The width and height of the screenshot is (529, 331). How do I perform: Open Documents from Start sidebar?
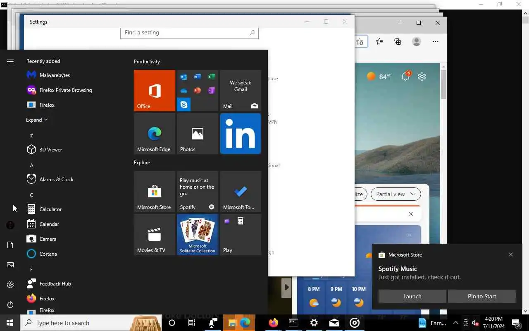10,245
